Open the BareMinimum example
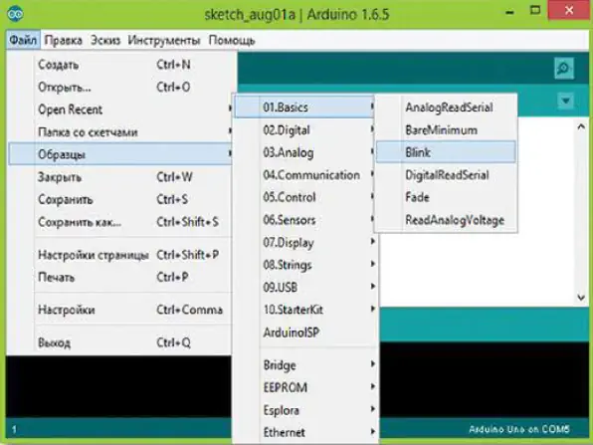Image resolution: width=593 pixels, height=445 pixels. [x=447, y=130]
